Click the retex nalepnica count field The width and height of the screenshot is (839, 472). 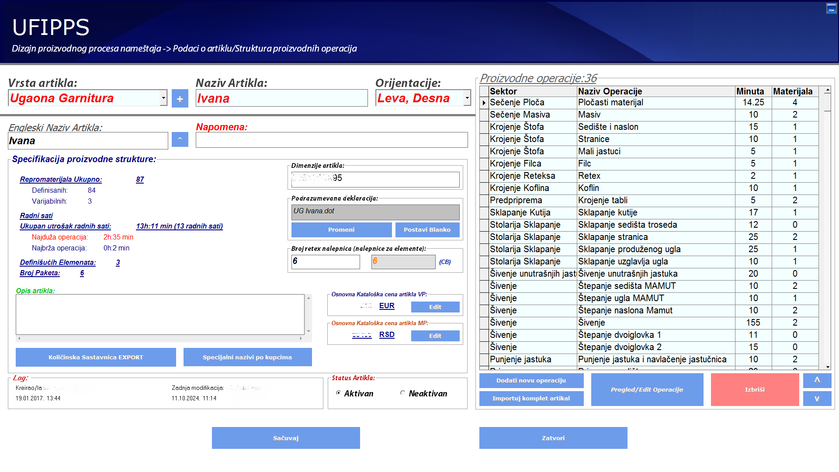pyautogui.click(x=326, y=262)
